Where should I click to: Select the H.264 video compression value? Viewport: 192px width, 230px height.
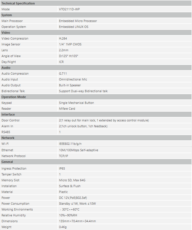tap(63, 38)
